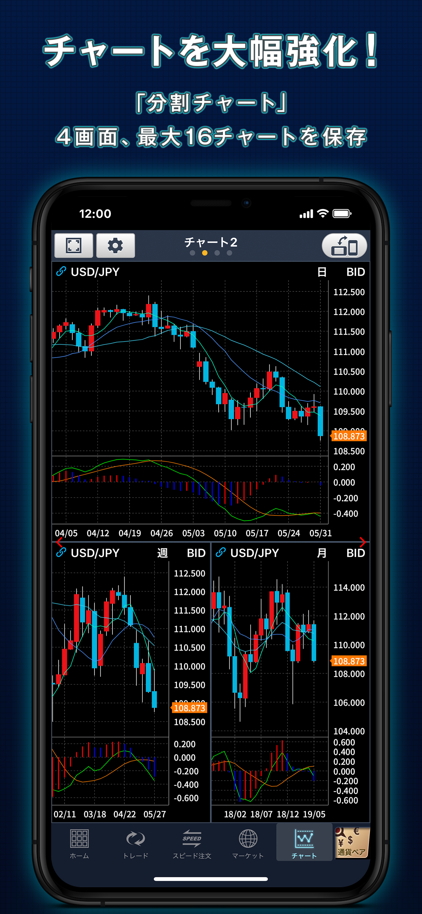Tap the 02/11 date label on weekly chart
The height and width of the screenshot is (914, 422).
coord(65,814)
